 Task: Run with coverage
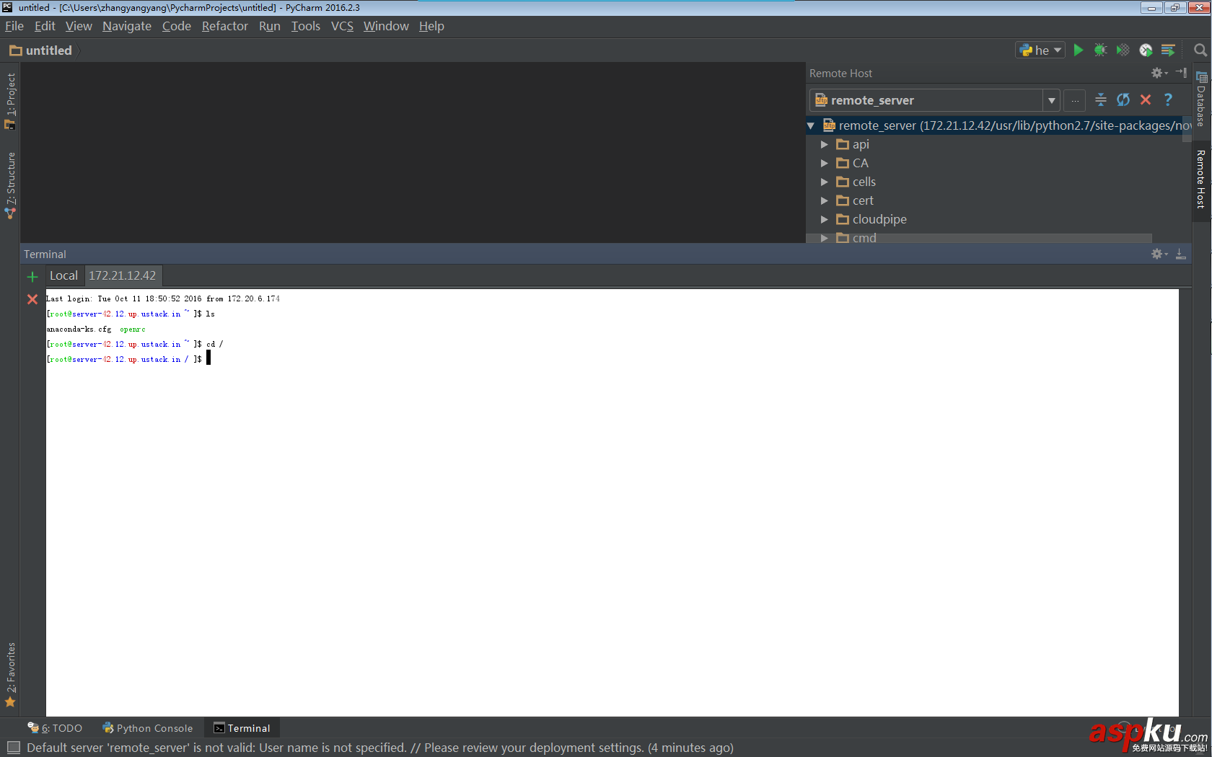(1123, 50)
